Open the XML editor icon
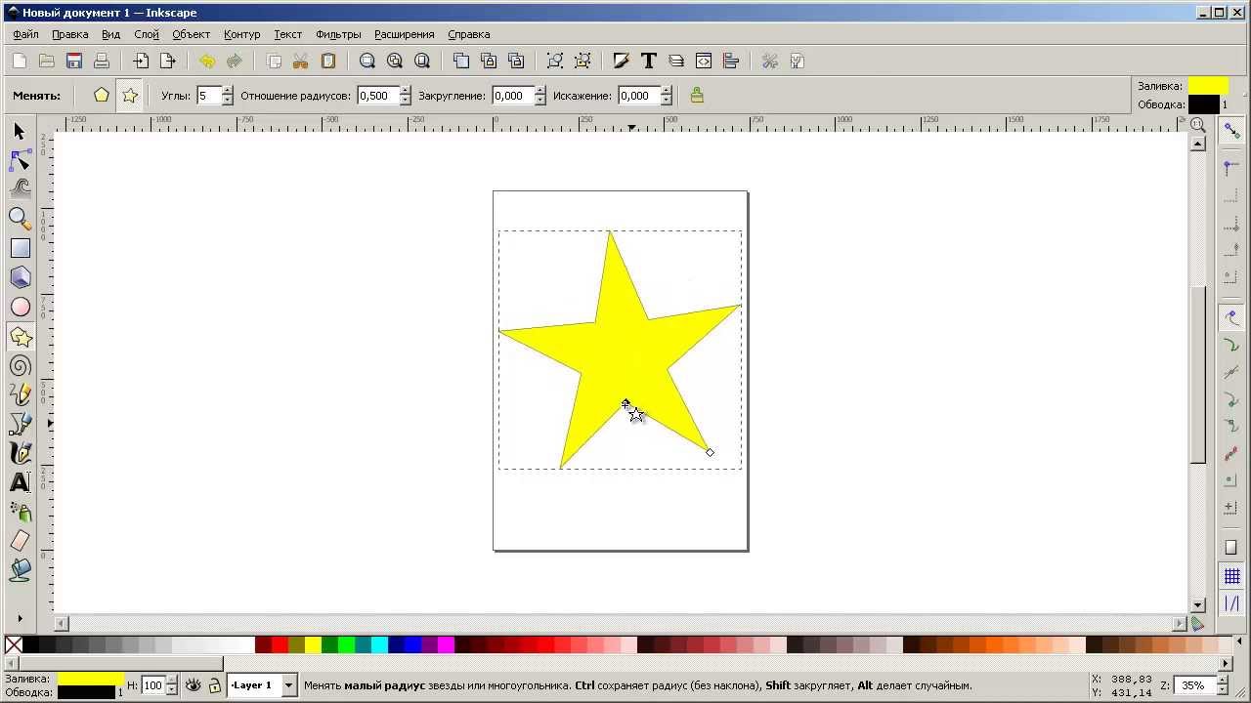1251x703 pixels. [x=704, y=61]
